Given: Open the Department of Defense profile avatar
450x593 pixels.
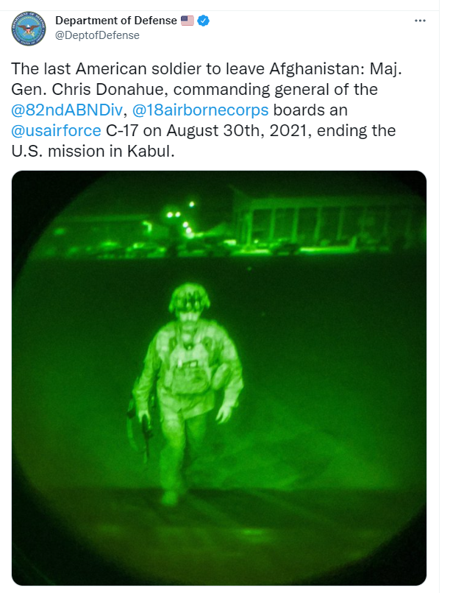Looking at the screenshot, I should [29, 29].
